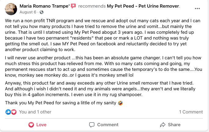Show who reacted via "You and 1 other"

(35, 112)
